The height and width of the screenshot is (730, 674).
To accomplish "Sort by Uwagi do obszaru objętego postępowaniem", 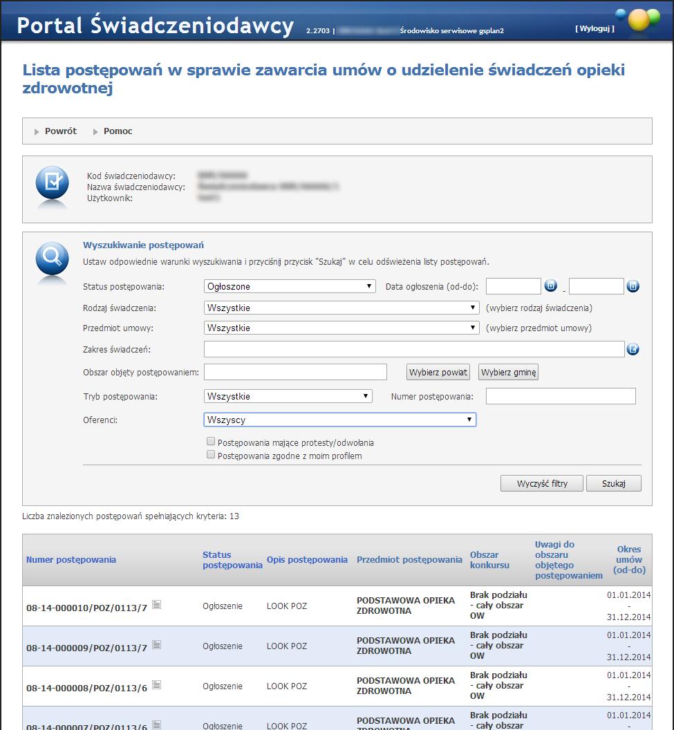I will (x=569, y=560).
